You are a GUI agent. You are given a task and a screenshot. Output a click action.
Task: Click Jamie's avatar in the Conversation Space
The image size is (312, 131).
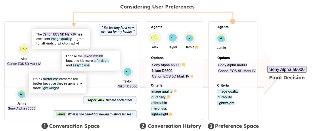[22, 94]
